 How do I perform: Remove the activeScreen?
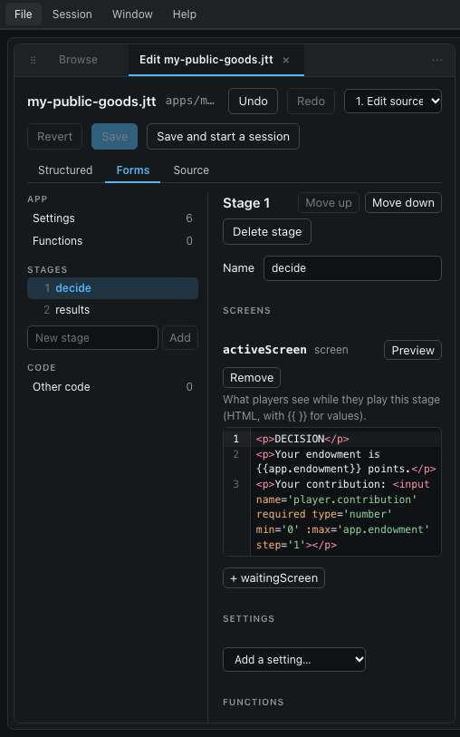(252, 378)
